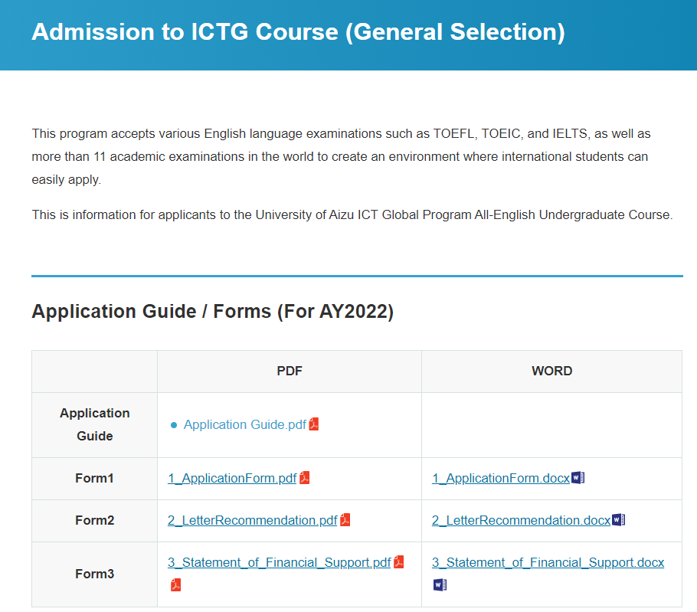Open 3_Statement_of_Financial_Support.docx link
697x612 pixels.
pos(548,563)
